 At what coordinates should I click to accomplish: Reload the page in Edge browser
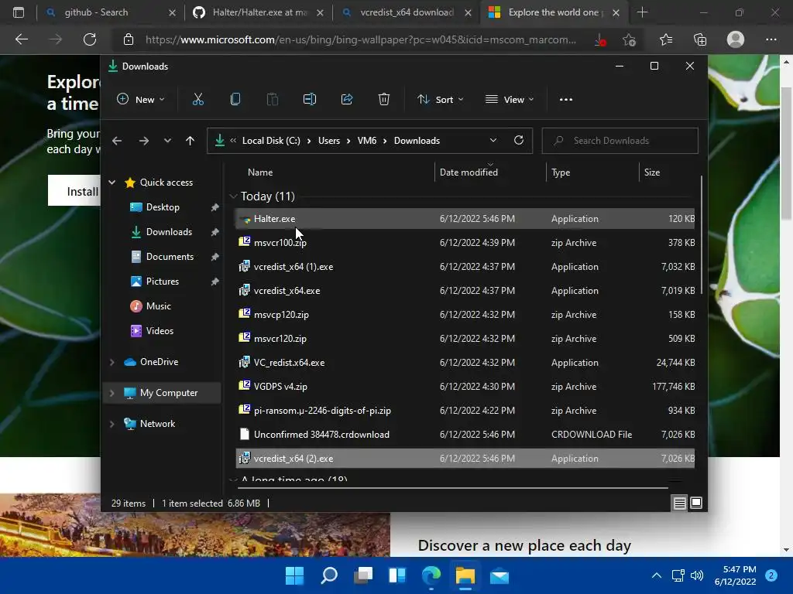coord(90,39)
